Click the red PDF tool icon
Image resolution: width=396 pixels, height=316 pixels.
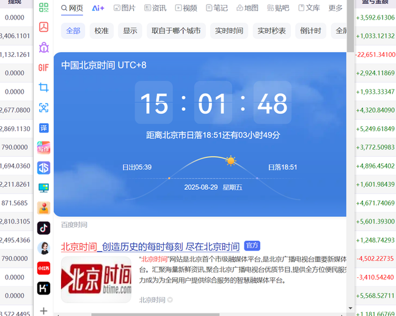pyautogui.click(x=43, y=27)
